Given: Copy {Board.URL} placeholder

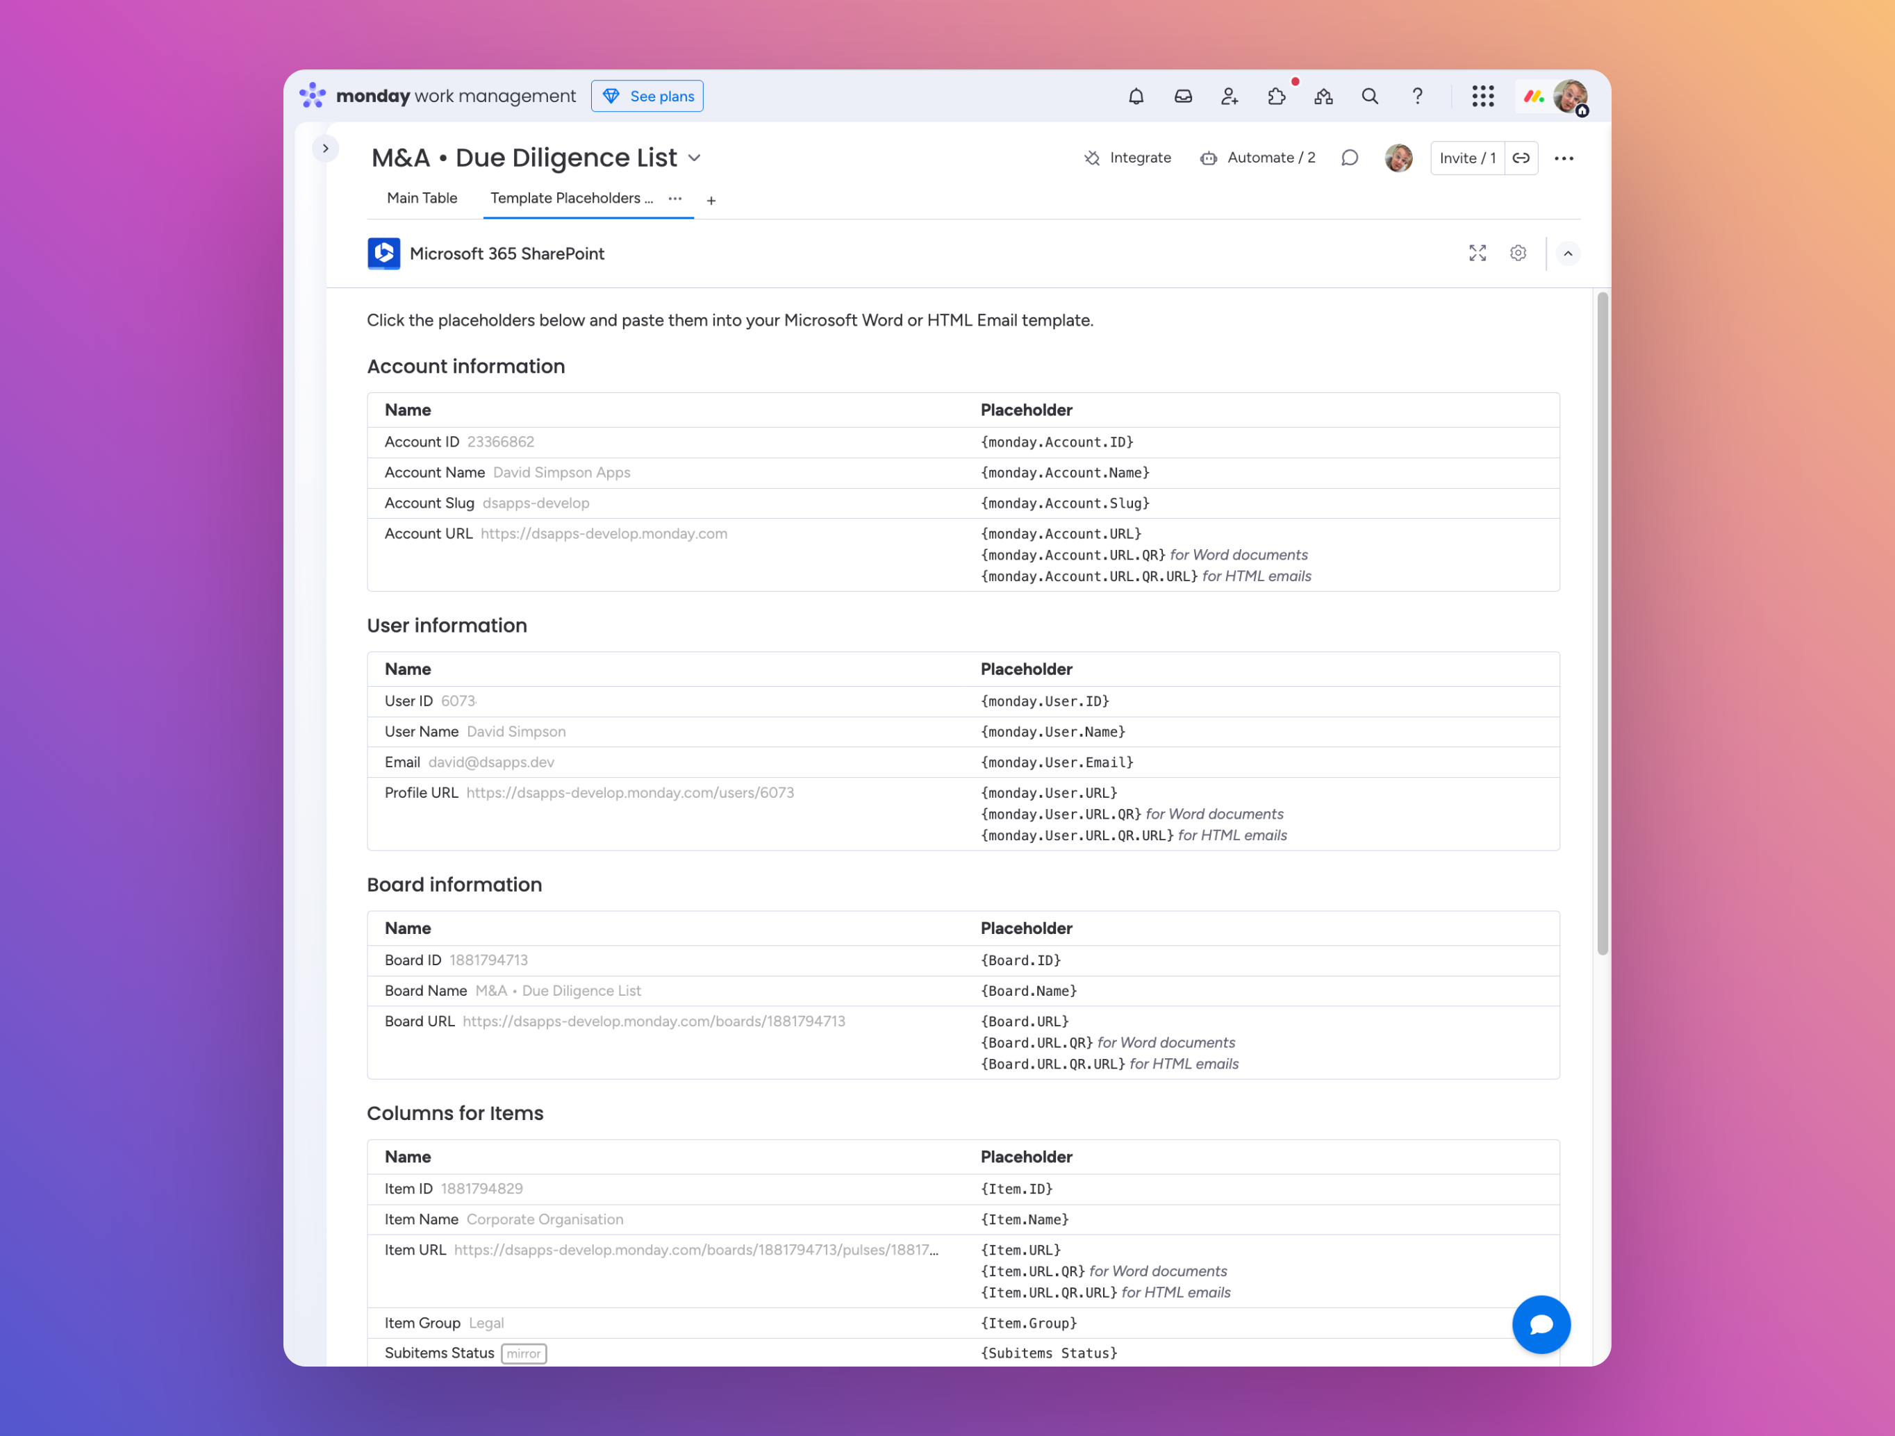Looking at the screenshot, I should point(1025,1021).
